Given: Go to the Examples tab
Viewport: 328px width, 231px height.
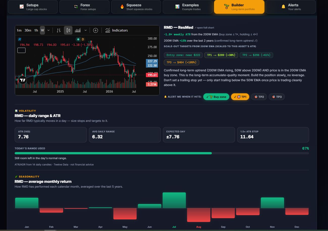Looking at the screenshot, I should click(188, 7).
